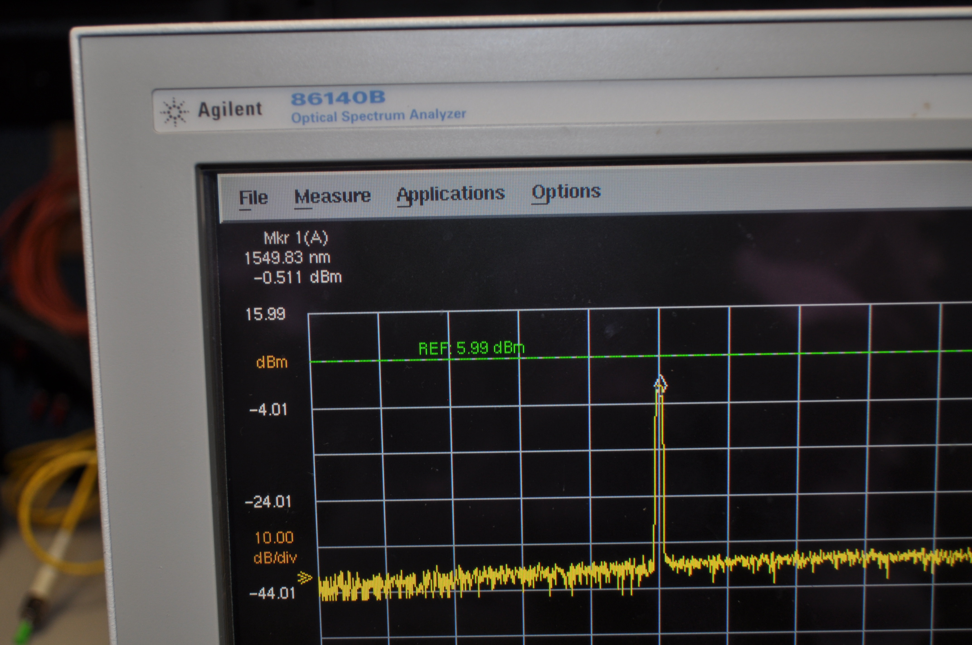Image resolution: width=972 pixels, height=645 pixels.
Task: Click the marker arrow on the peak
Action: point(660,383)
